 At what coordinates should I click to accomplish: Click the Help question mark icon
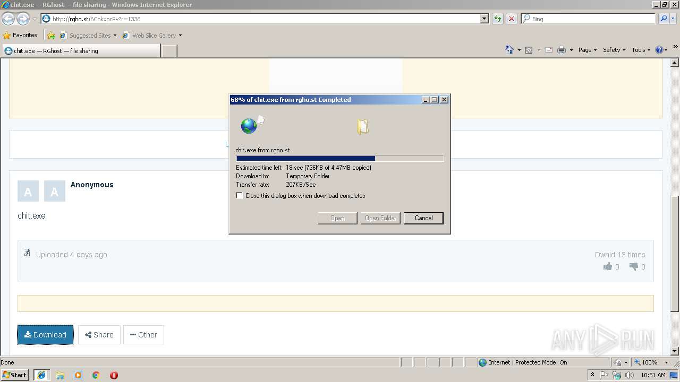[x=659, y=50]
